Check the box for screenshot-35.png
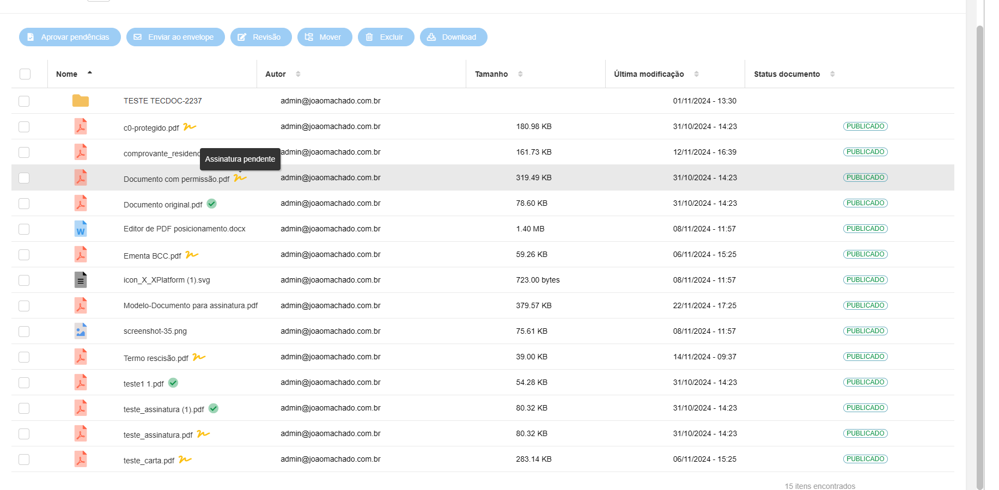 pos(24,332)
